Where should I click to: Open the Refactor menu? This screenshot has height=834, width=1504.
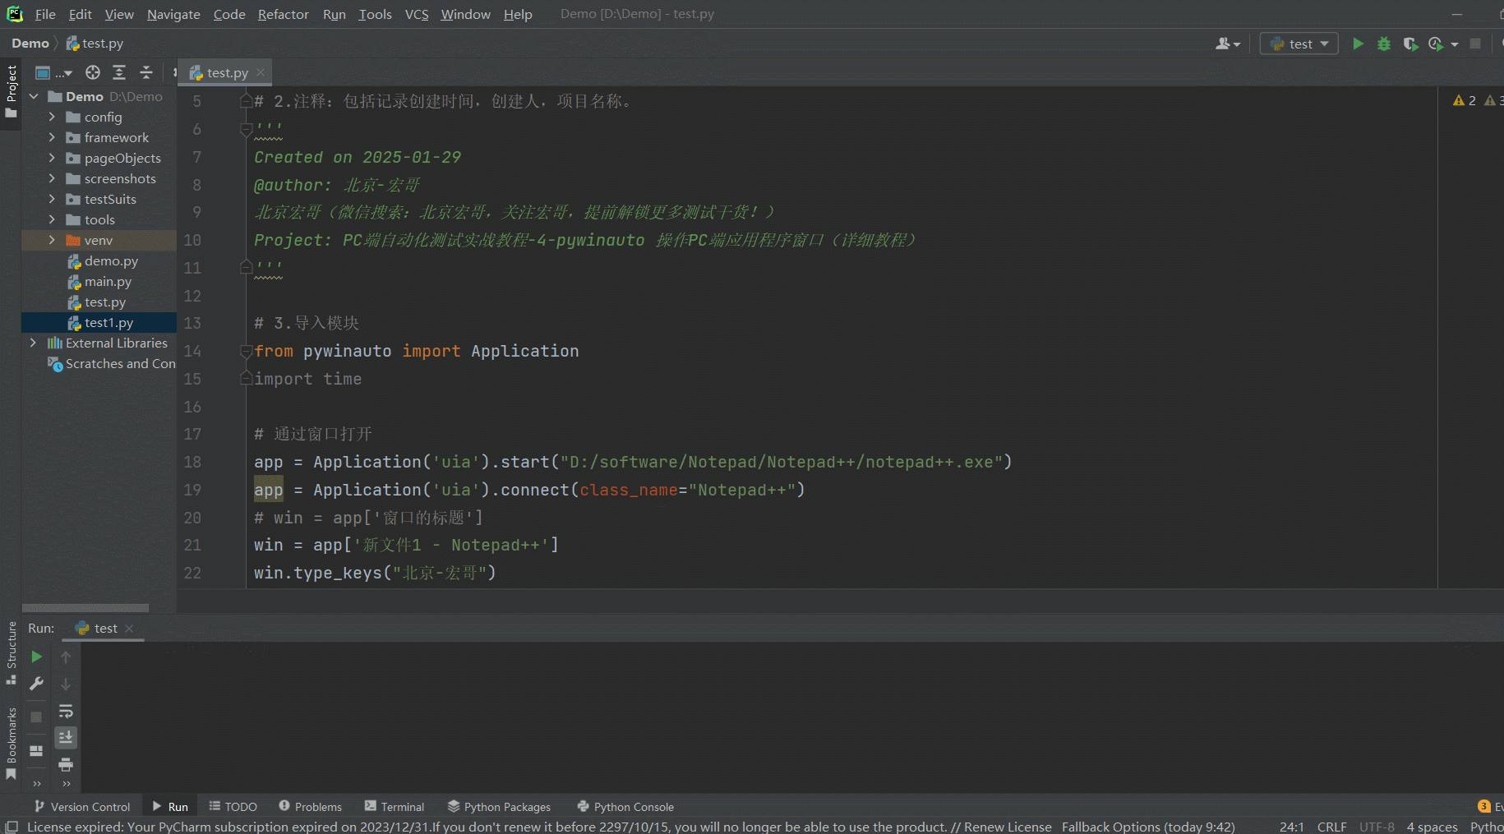tap(283, 14)
